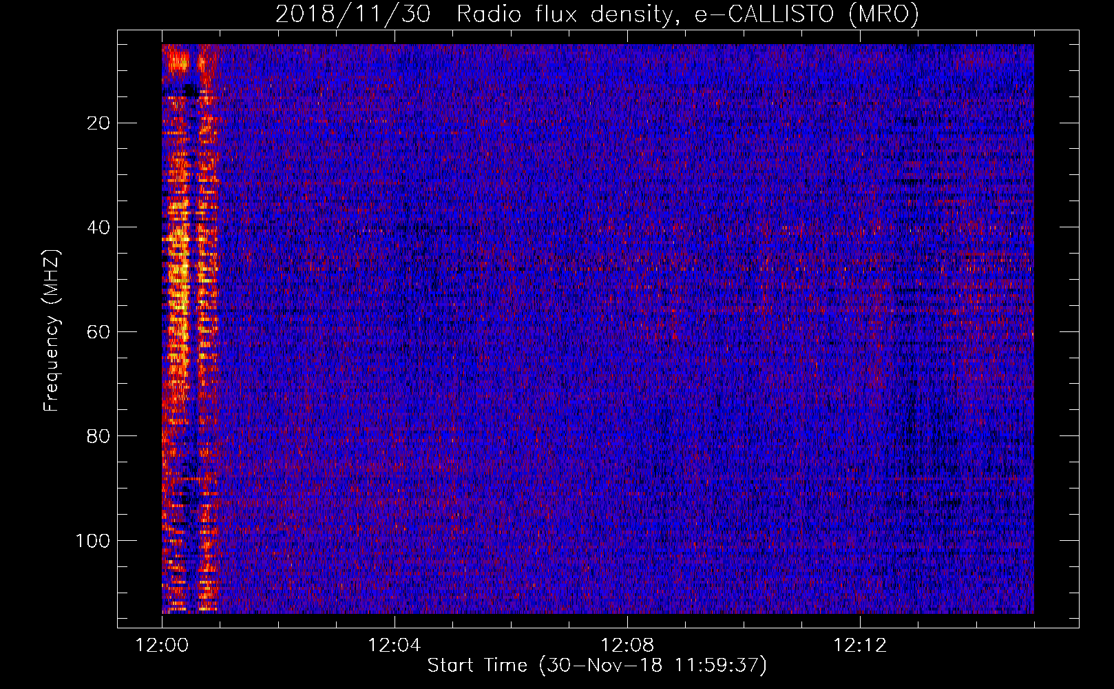Click the 'Frequency (MHZ)' axis label

52,330
